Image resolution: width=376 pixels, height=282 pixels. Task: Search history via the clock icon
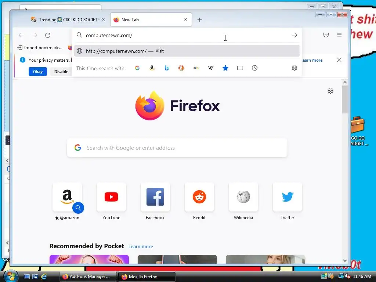[x=255, y=68]
